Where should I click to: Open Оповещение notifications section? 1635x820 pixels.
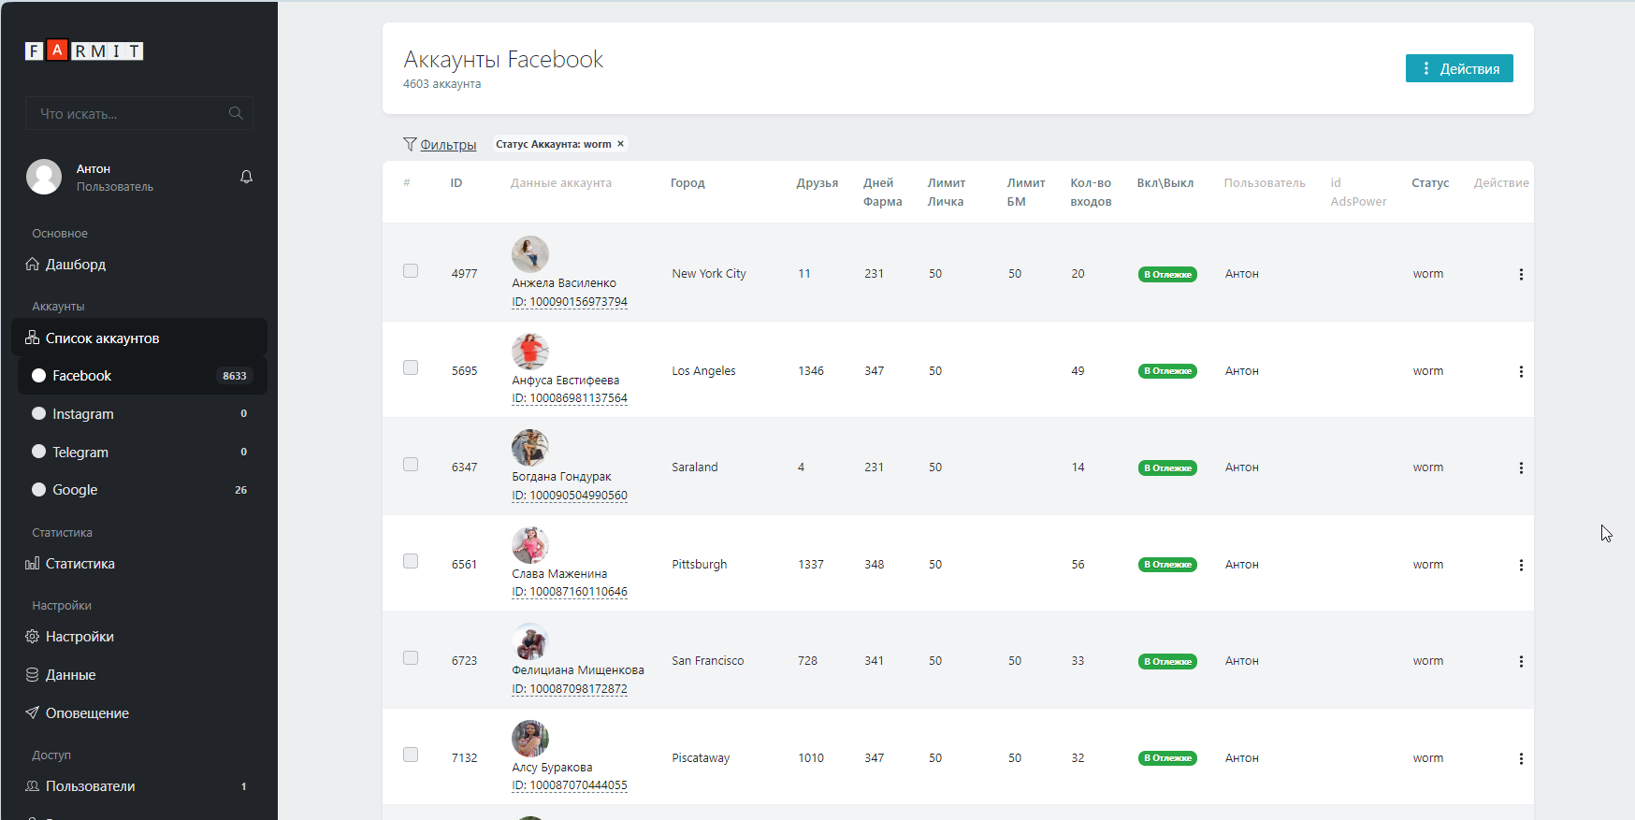[87, 713]
